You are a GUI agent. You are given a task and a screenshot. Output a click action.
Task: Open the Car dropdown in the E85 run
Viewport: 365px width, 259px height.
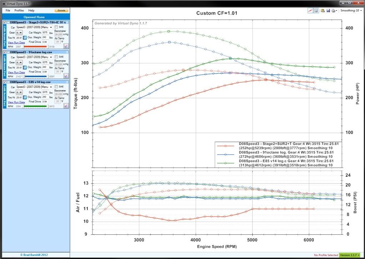(34, 87)
